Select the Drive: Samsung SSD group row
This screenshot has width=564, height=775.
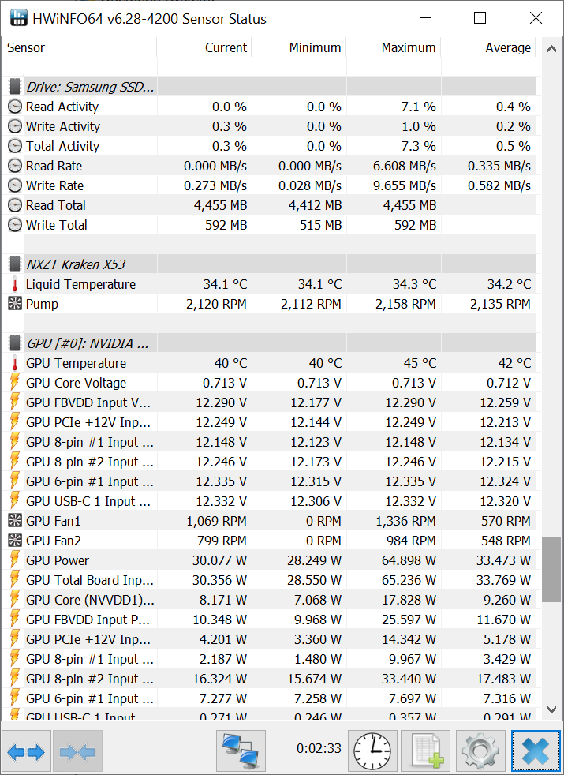pos(269,87)
